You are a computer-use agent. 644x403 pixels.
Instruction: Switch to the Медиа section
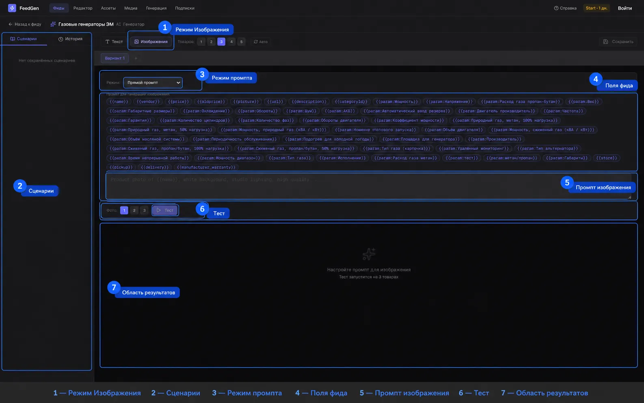click(131, 8)
